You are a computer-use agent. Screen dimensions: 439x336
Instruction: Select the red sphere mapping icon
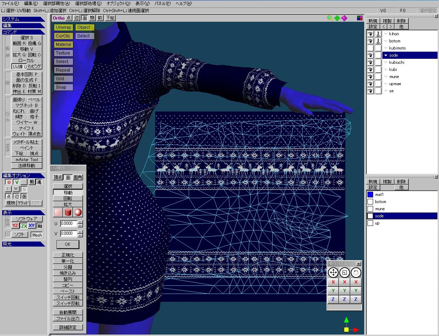(x=78, y=213)
